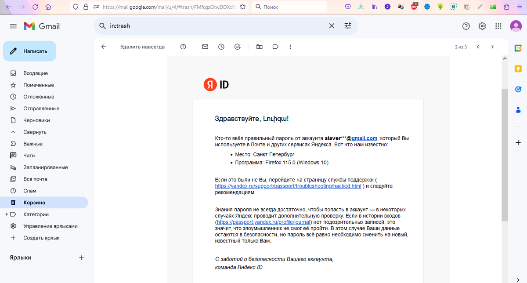527x283 pixels.
Task: Click the 2 из 3 message counter
Action: pyautogui.click(x=461, y=47)
